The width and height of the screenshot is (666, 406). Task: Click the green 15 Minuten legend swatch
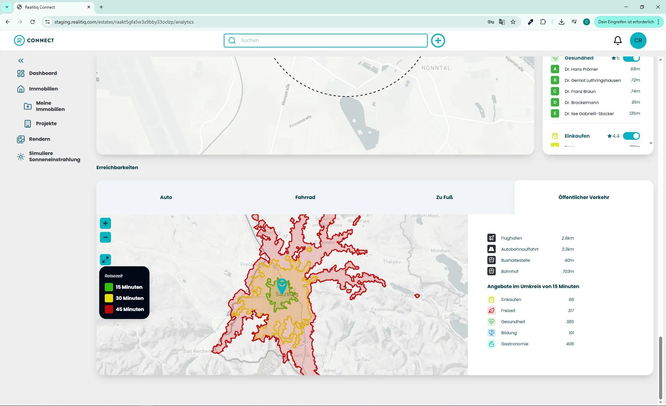pyautogui.click(x=109, y=287)
